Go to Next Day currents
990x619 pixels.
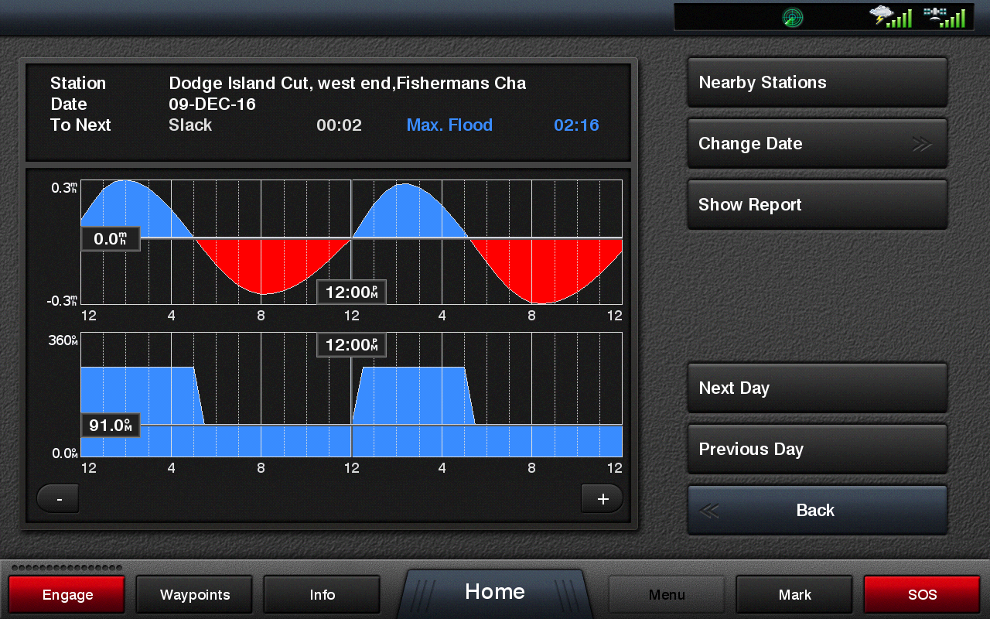tap(817, 388)
